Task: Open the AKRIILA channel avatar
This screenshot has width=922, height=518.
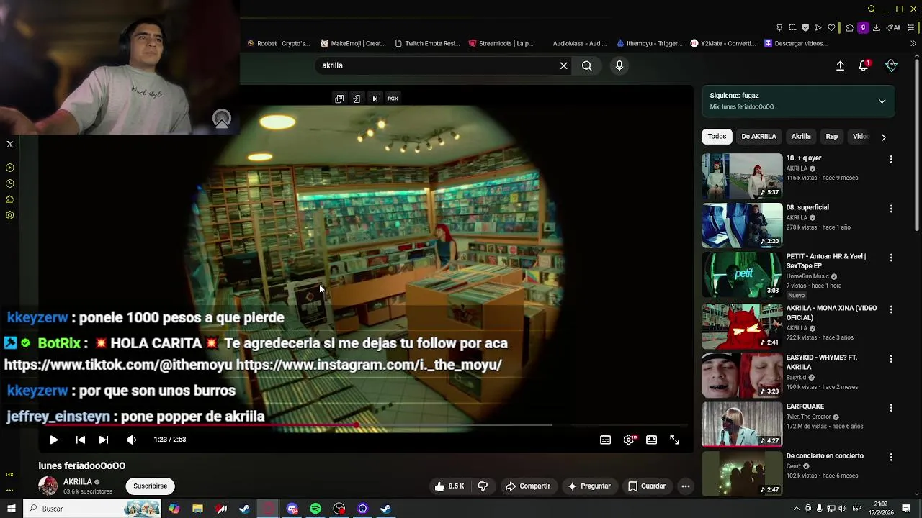Action: pyautogui.click(x=48, y=486)
